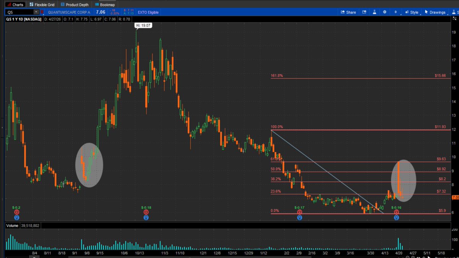The height and width of the screenshot is (258, 459).
Task: Click the QS symbol input field
Action: tap(20, 12)
